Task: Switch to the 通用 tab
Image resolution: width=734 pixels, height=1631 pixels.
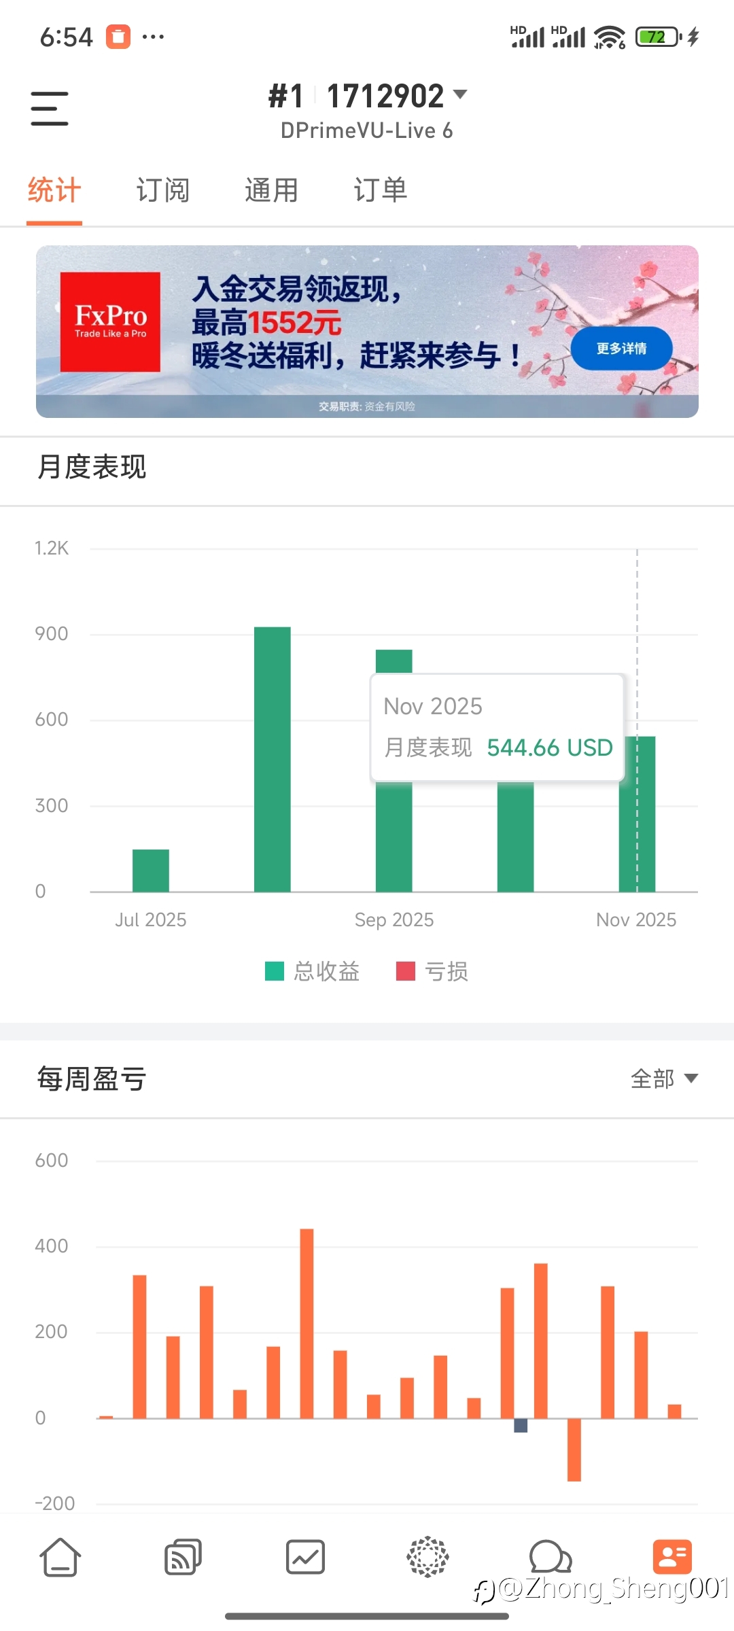Action: click(x=272, y=190)
